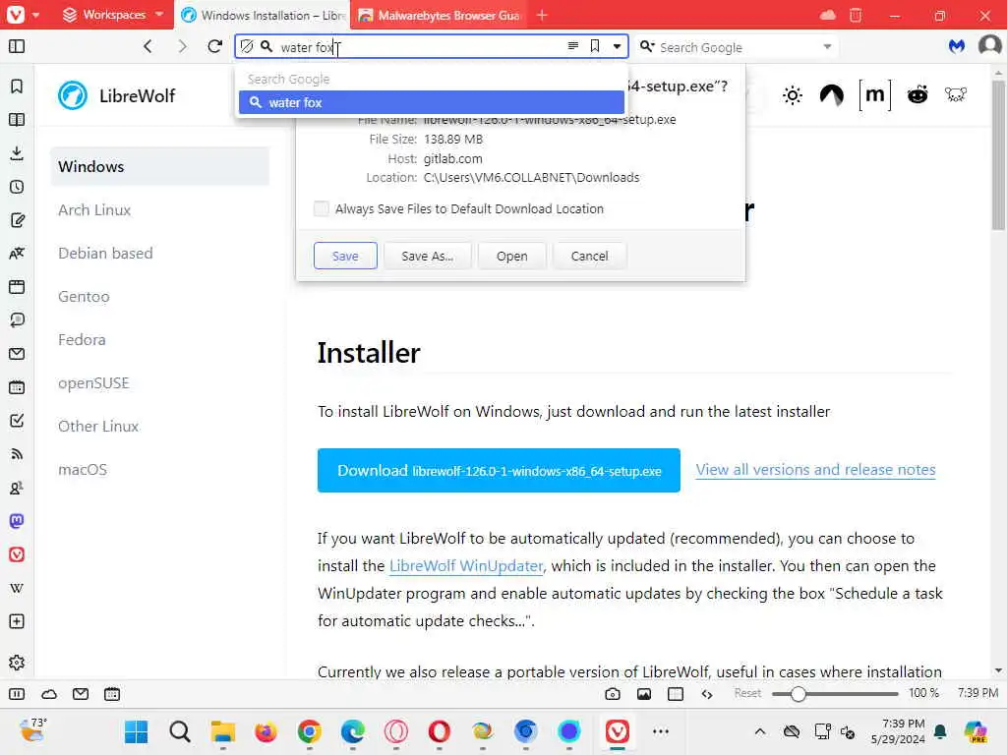Tick Always Save Files to Default checkbox
Image resolution: width=1007 pixels, height=755 pixels.
322,208
